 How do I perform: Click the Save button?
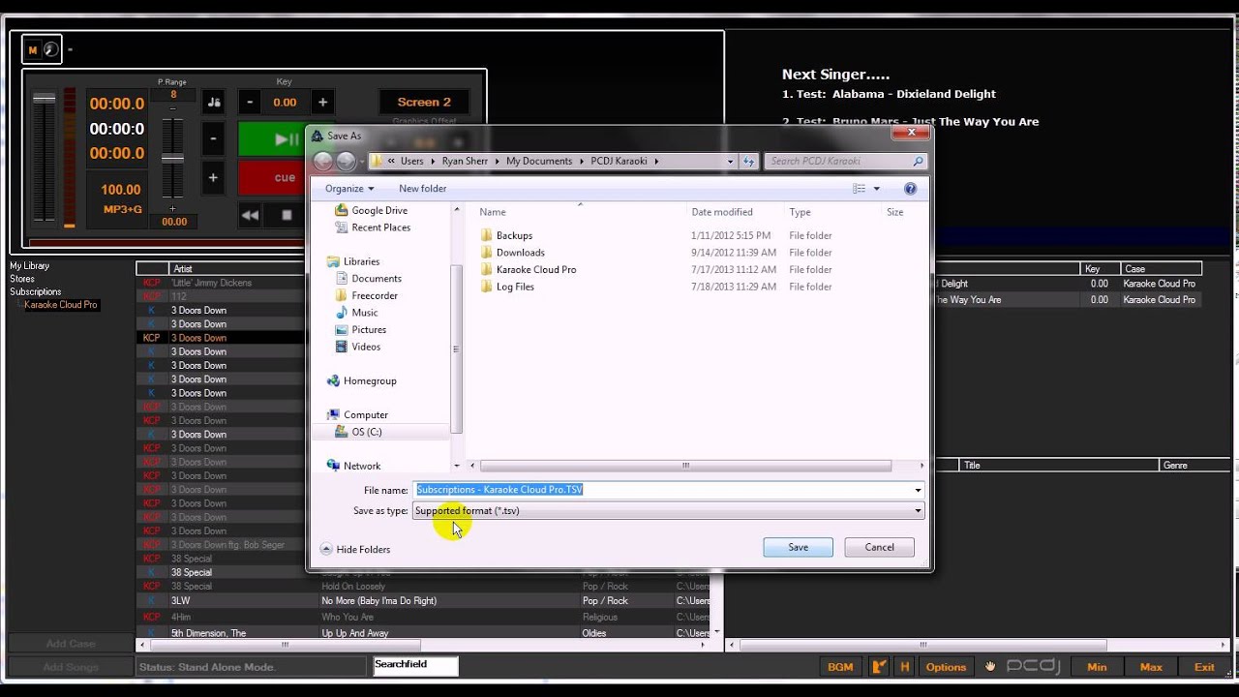tap(798, 547)
